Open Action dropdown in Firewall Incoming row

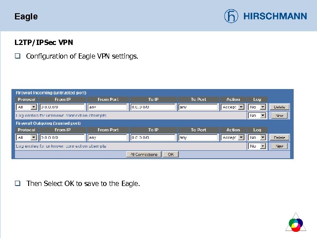click(233, 107)
